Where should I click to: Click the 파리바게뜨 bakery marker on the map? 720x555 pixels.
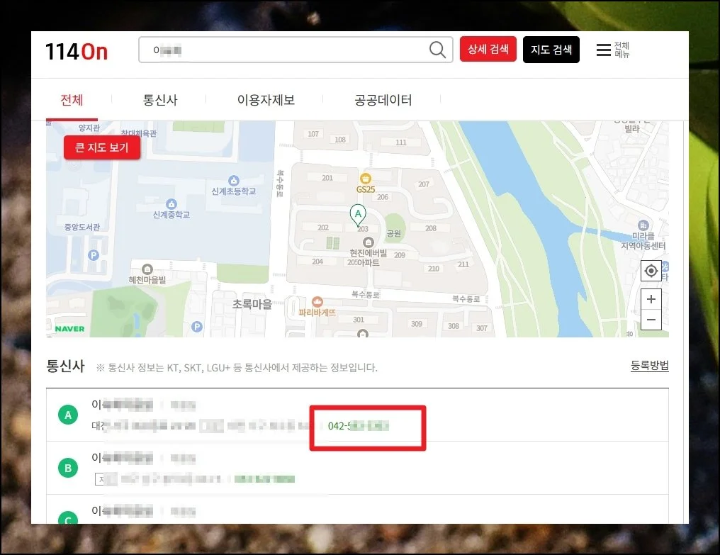tap(318, 303)
